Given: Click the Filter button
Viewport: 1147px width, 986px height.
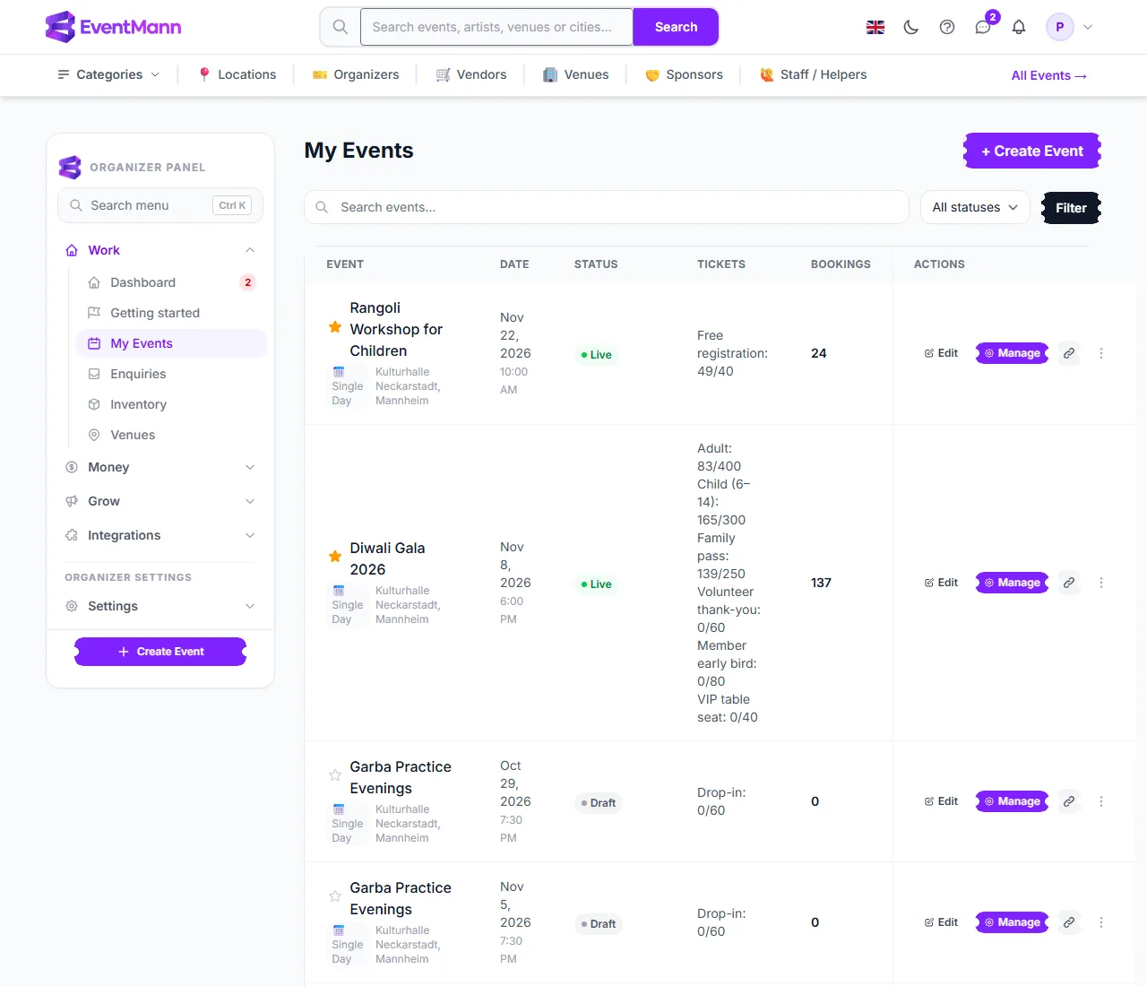Looking at the screenshot, I should [x=1071, y=208].
